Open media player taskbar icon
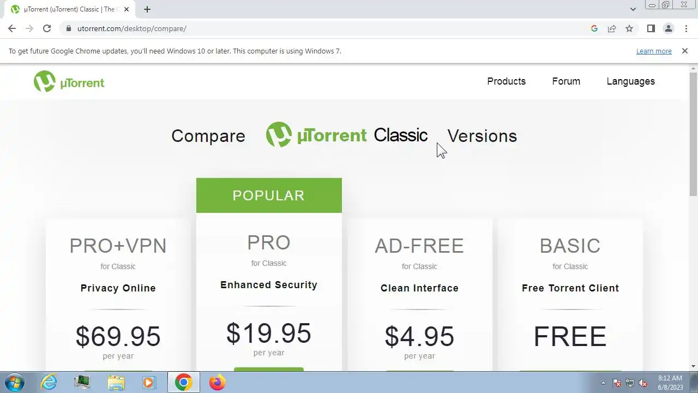This screenshot has height=393, width=698. tap(149, 382)
